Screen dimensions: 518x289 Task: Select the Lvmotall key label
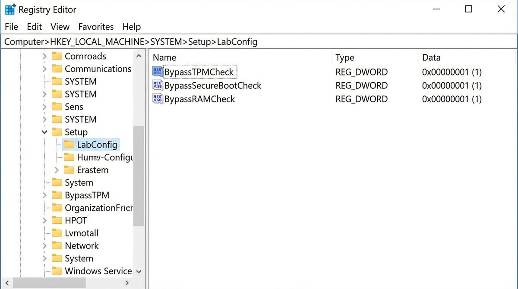pos(82,233)
